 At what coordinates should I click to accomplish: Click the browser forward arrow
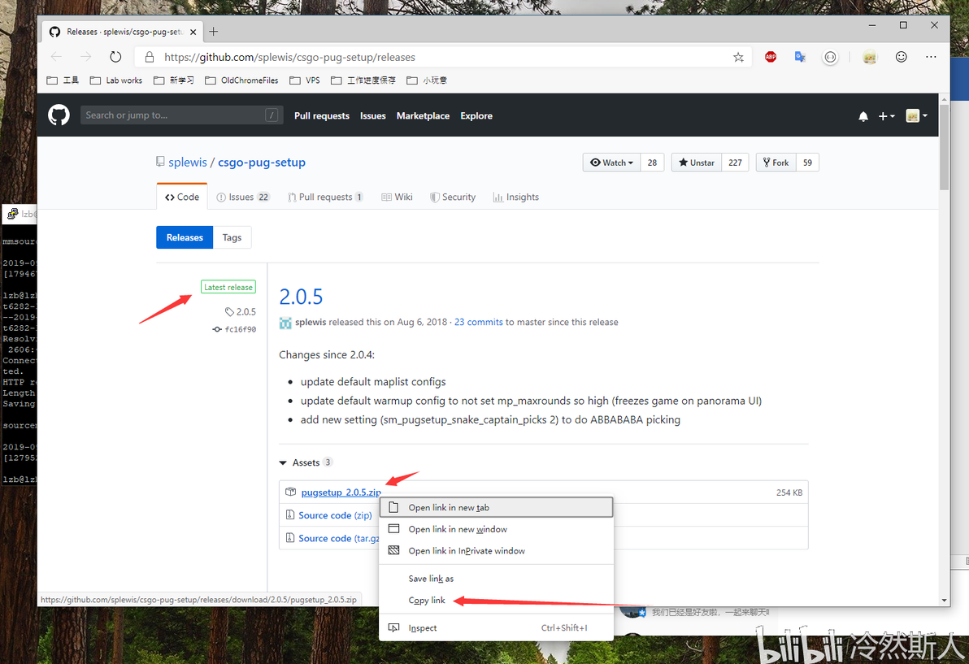tap(86, 57)
